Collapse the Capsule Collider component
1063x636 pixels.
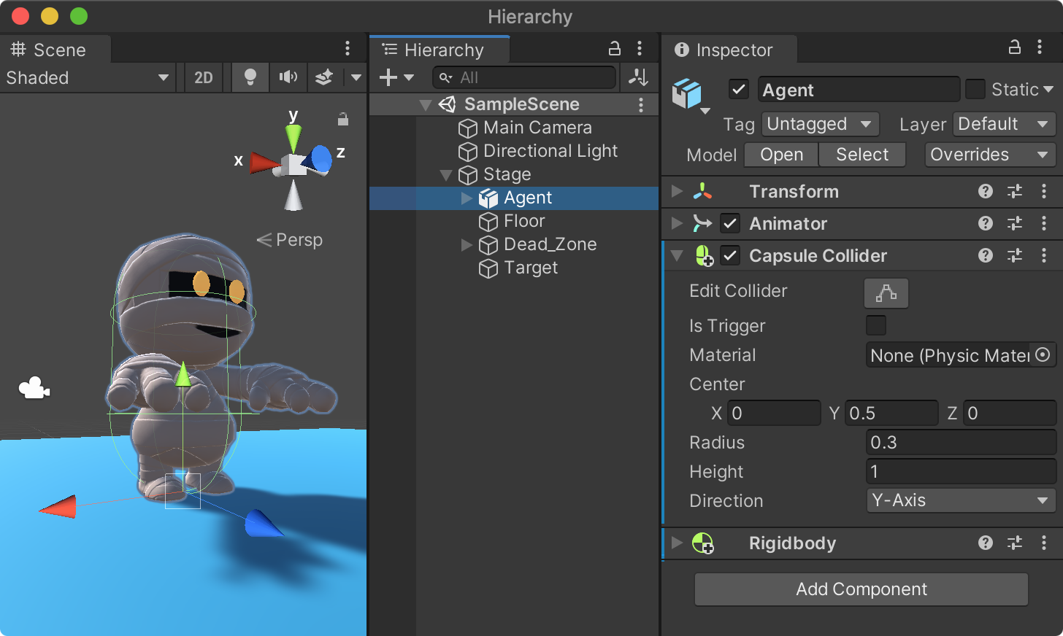pyautogui.click(x=677, y=255)
